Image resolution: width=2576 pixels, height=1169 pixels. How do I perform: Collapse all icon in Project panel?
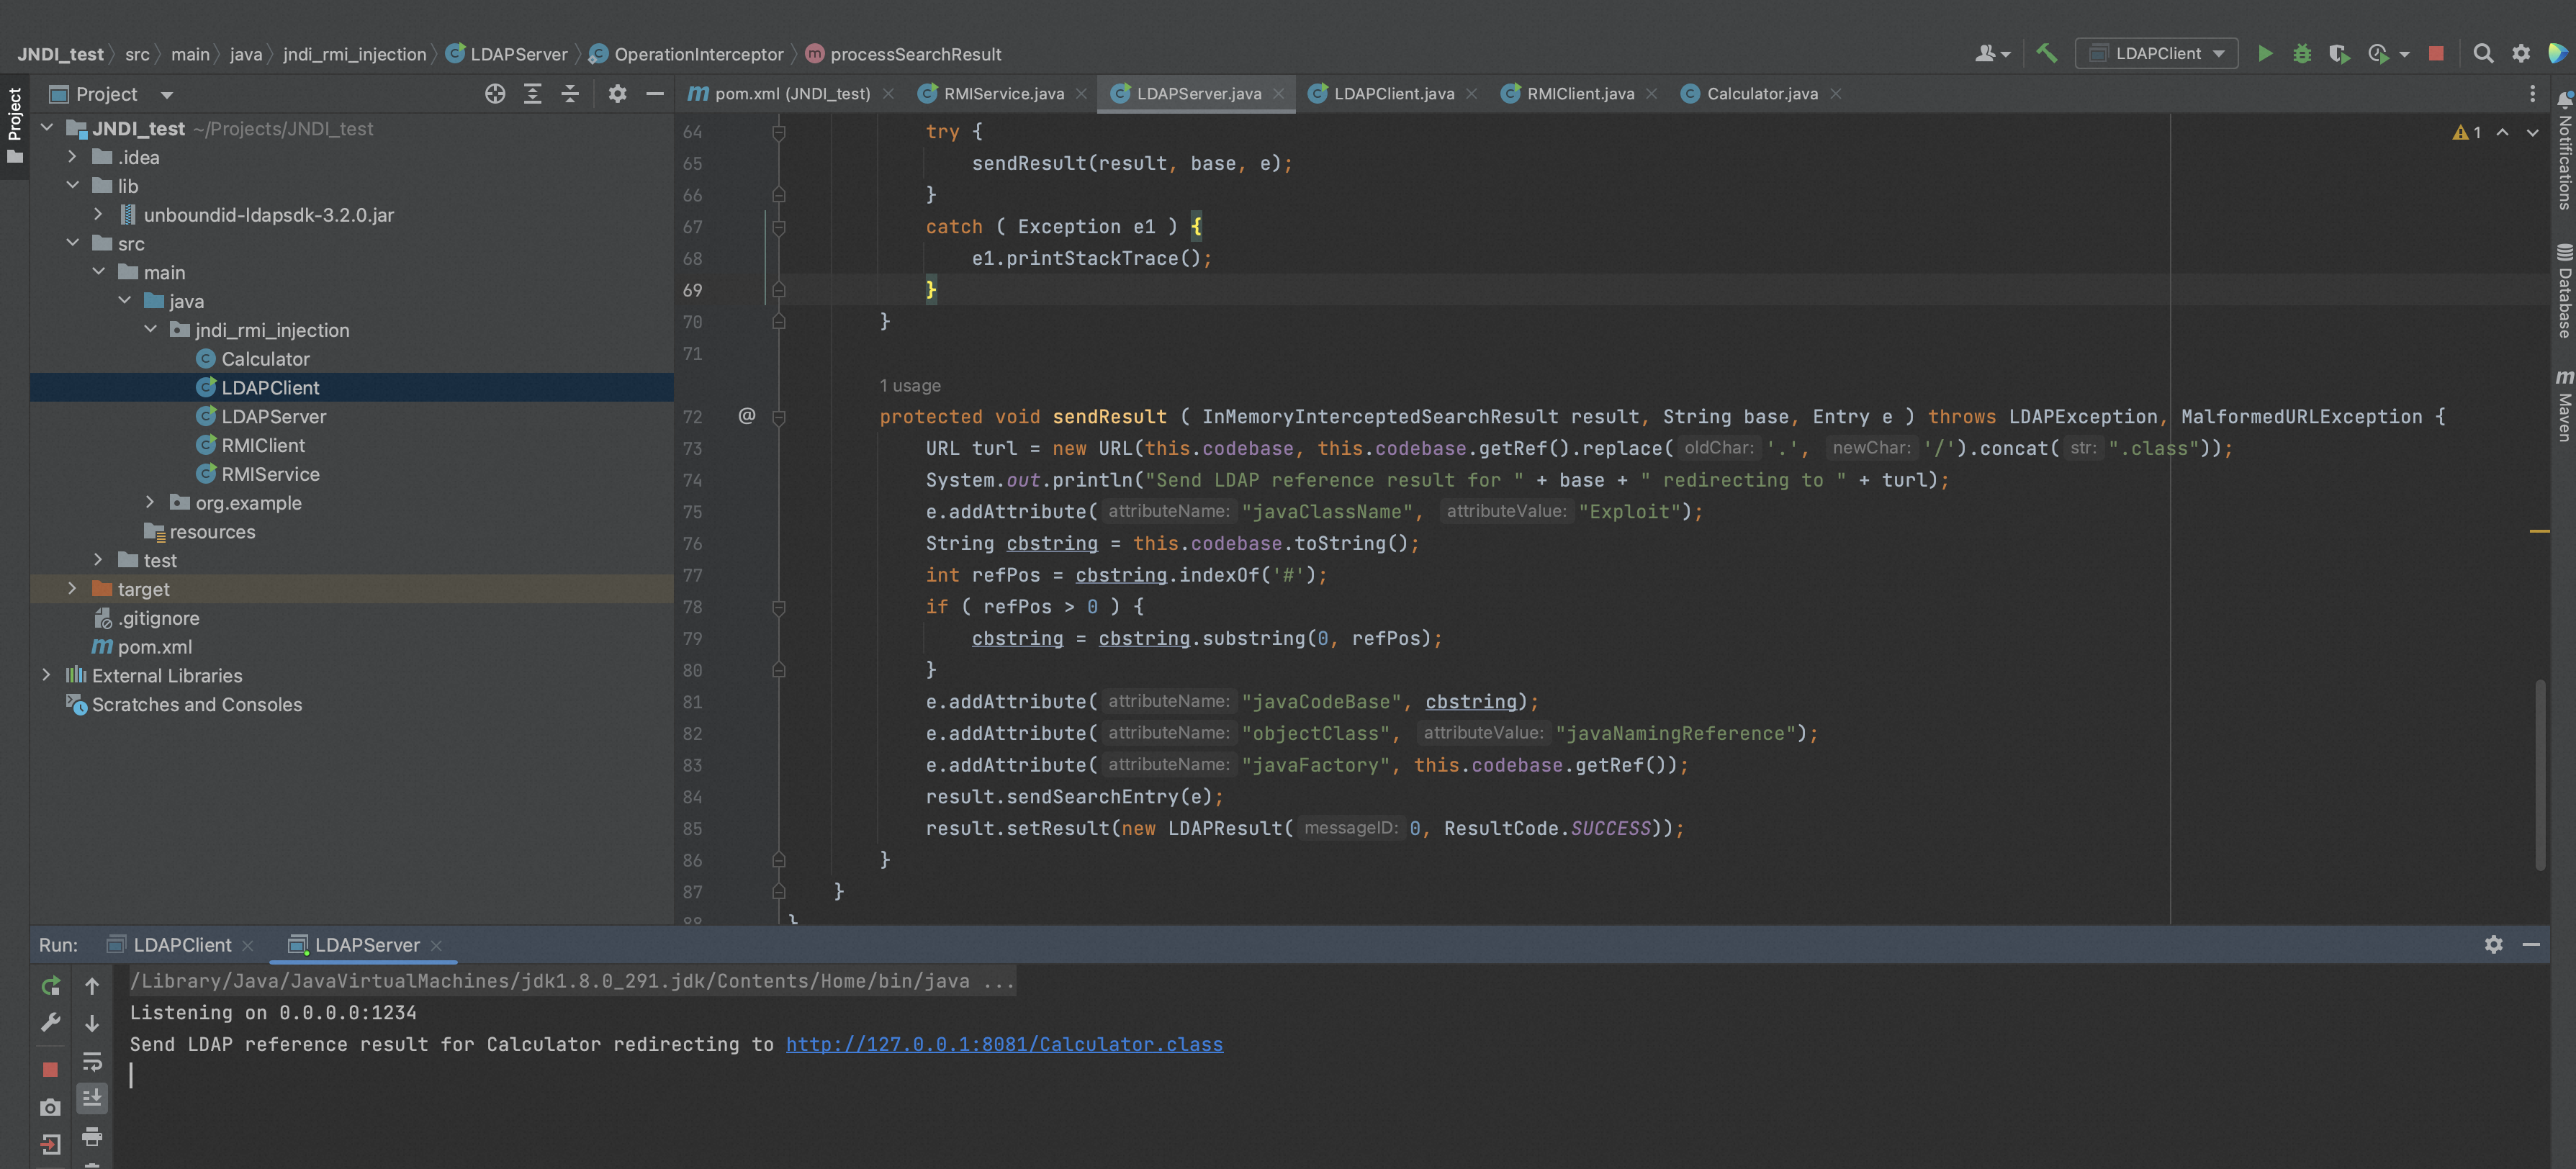pos(570,93)
